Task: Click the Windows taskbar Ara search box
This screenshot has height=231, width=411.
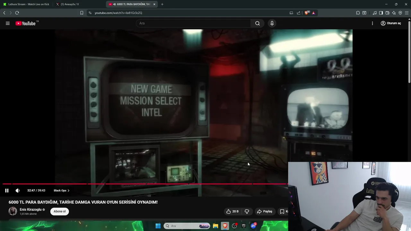Action: (x=187, y=226)
